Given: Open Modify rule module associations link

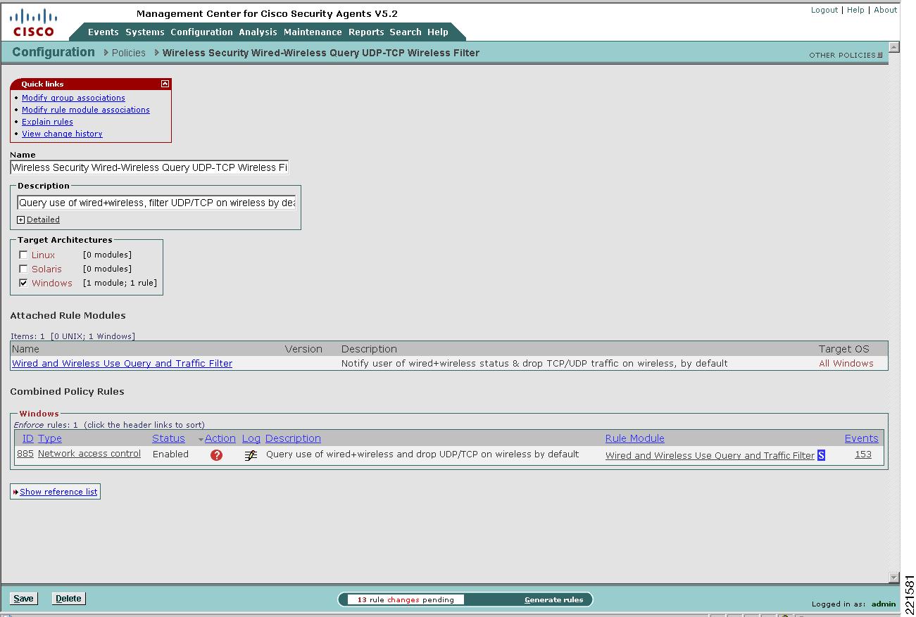Looking at the screenshot, I should pyautogui.click(x=86, y=110).
